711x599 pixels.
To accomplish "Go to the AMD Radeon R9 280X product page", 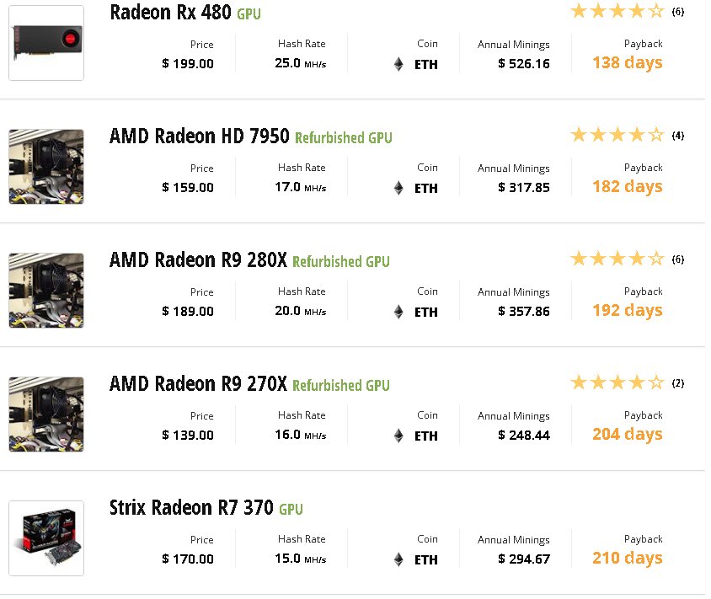I will pyautogui.click(x=198, y=260).
